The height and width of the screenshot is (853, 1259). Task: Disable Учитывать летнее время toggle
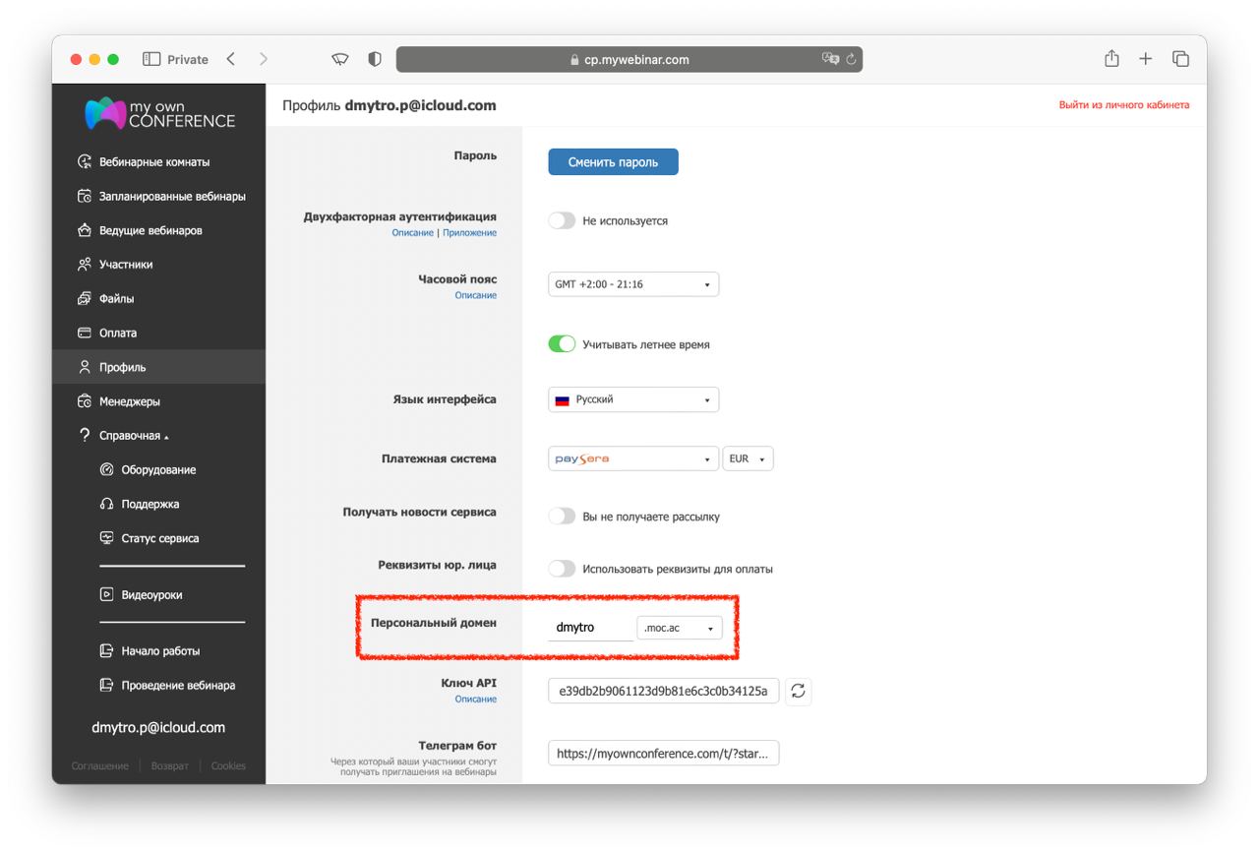coord(562,344)
